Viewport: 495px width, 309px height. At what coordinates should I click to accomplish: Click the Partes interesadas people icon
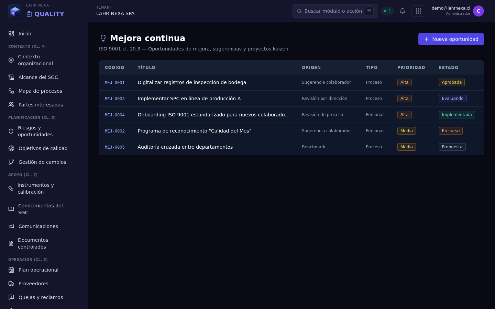(x=11, y=105)
